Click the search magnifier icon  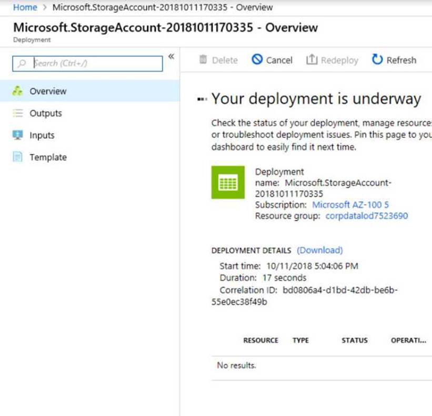[x=22, y=64]
